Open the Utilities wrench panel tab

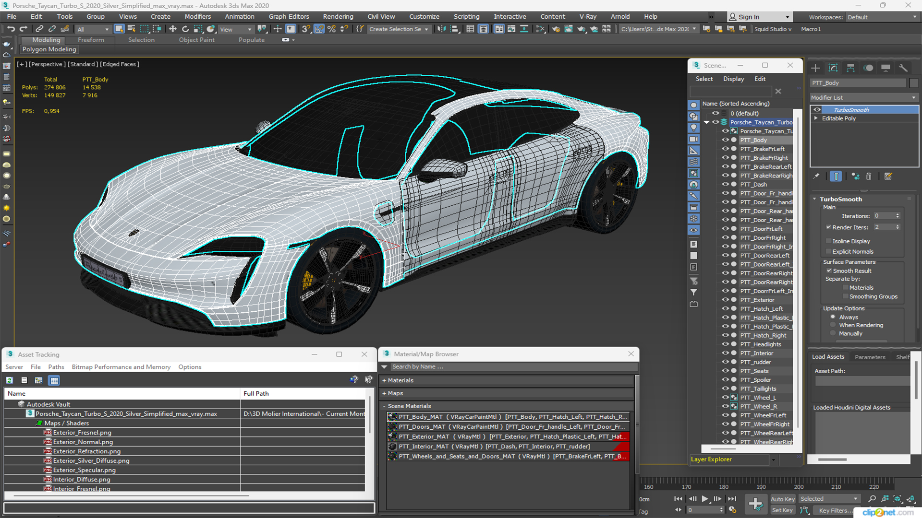[903, 68]
